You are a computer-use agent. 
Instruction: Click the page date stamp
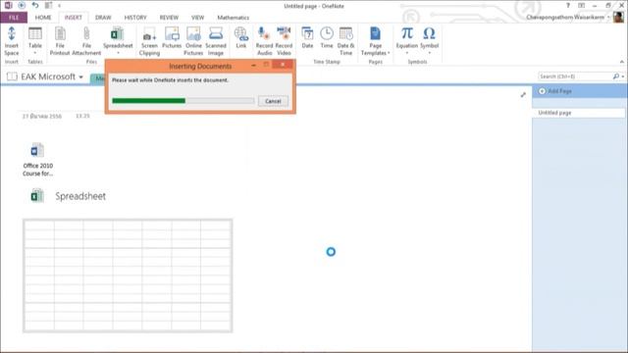[42, 116]
